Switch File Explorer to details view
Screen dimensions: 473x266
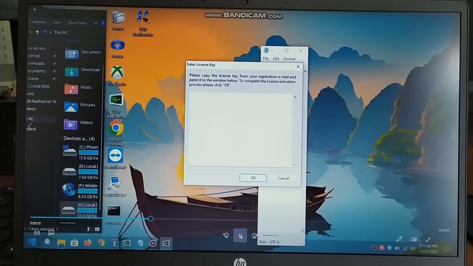90,229
